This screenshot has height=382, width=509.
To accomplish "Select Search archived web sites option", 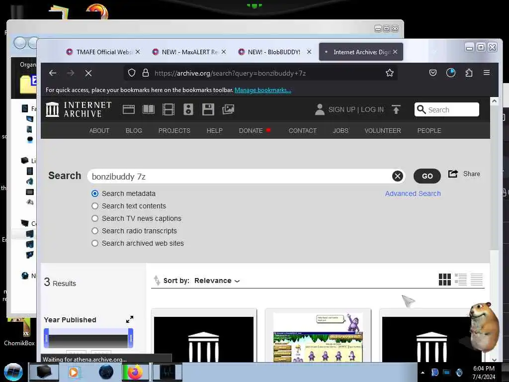I will point(95,243).
